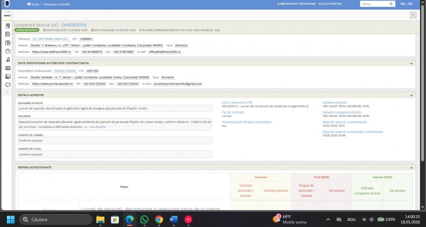The width and height of the screenshot is (426, 227).
Task: Click the search magnifier icon
Action: [x=391, y=4]
